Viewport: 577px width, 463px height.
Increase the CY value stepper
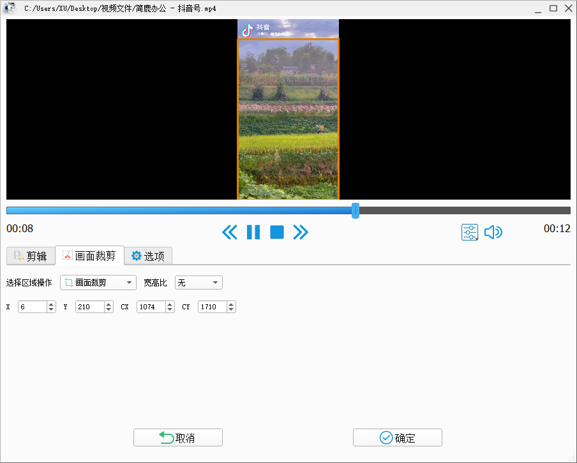(x=230, y=304)
